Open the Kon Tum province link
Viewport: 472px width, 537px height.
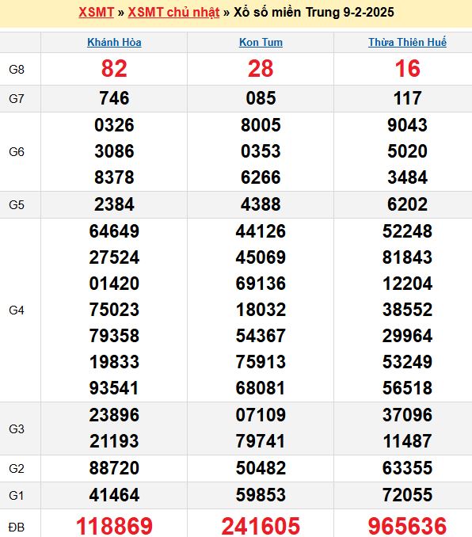261,42
